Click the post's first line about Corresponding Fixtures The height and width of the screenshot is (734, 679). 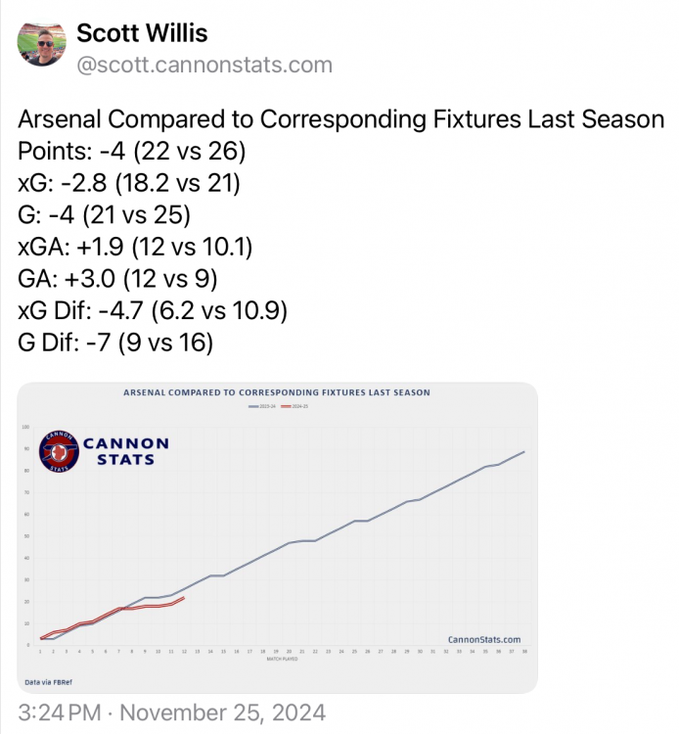[340, 120]
